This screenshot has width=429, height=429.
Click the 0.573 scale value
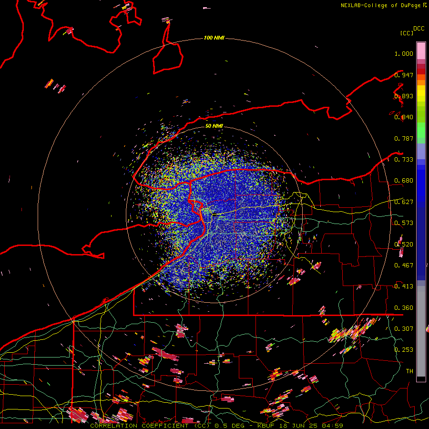tap(404, 223)
